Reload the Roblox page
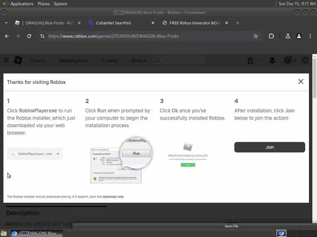Screen dimensions: 317x237 point(29,36)
